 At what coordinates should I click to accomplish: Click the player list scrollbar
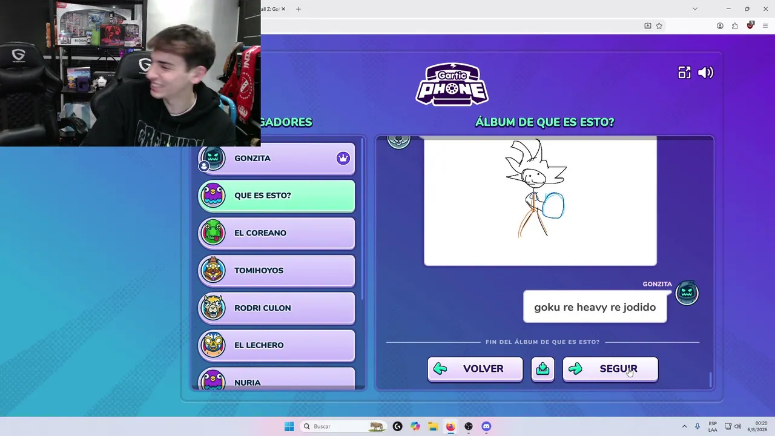[362, 218]
